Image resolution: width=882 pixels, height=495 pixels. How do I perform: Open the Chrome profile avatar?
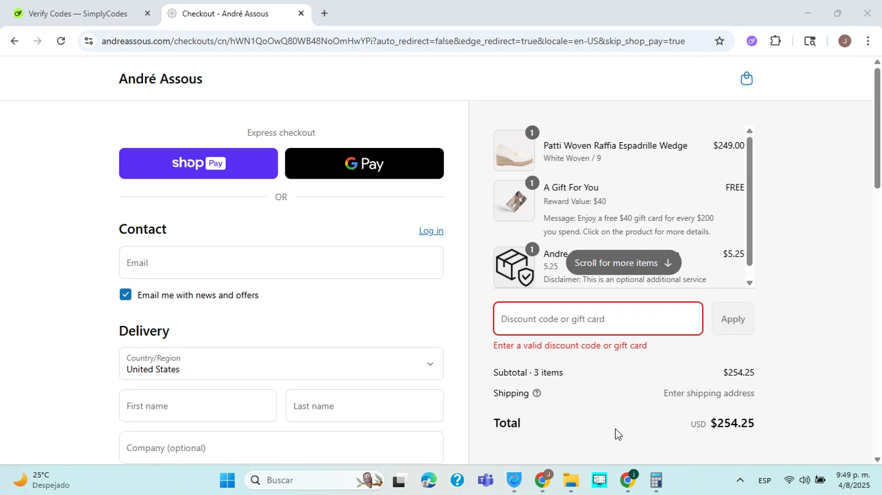[844, 41]
